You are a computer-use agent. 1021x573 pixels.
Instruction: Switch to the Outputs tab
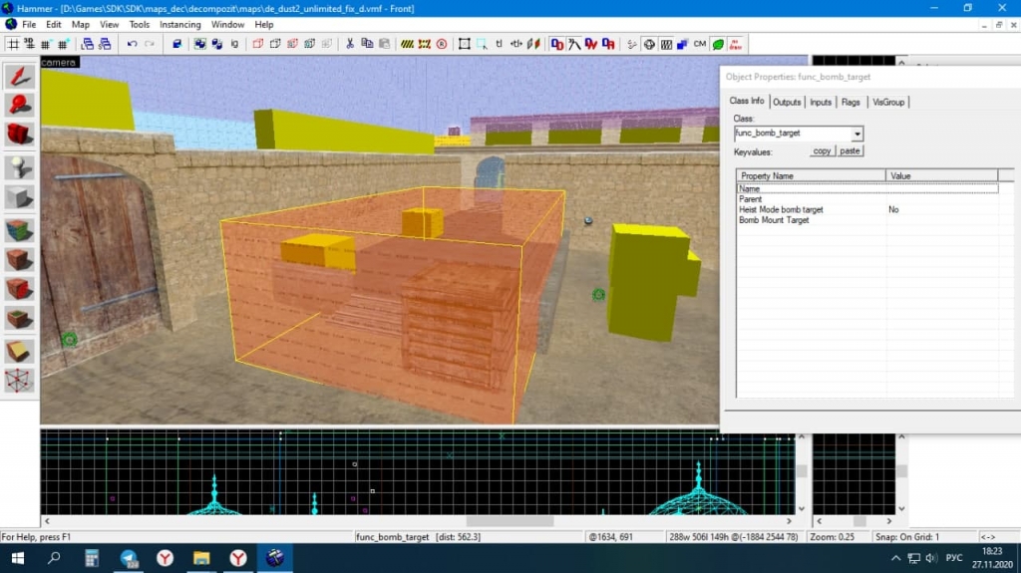[787, 102]
